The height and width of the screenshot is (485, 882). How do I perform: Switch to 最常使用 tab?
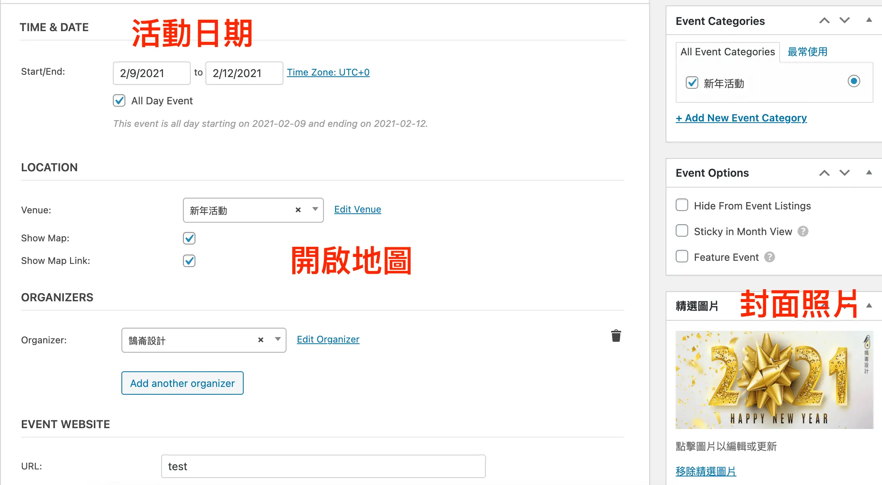pyautogui.click(x=807, y=52)
